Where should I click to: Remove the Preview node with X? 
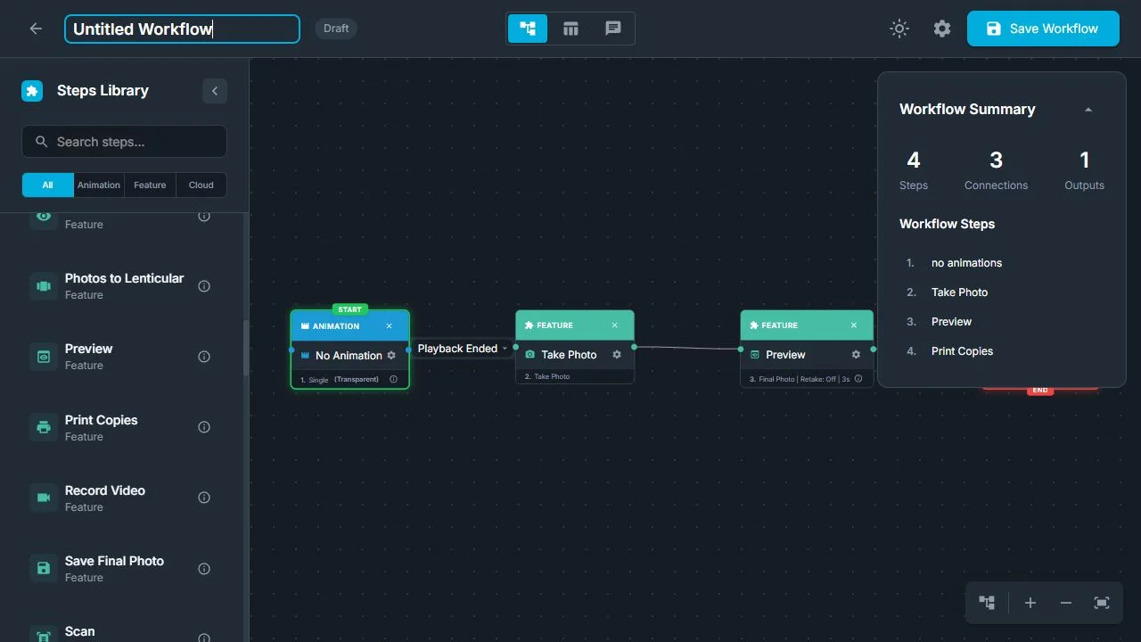pyautogui.click(x=854, y=325)
